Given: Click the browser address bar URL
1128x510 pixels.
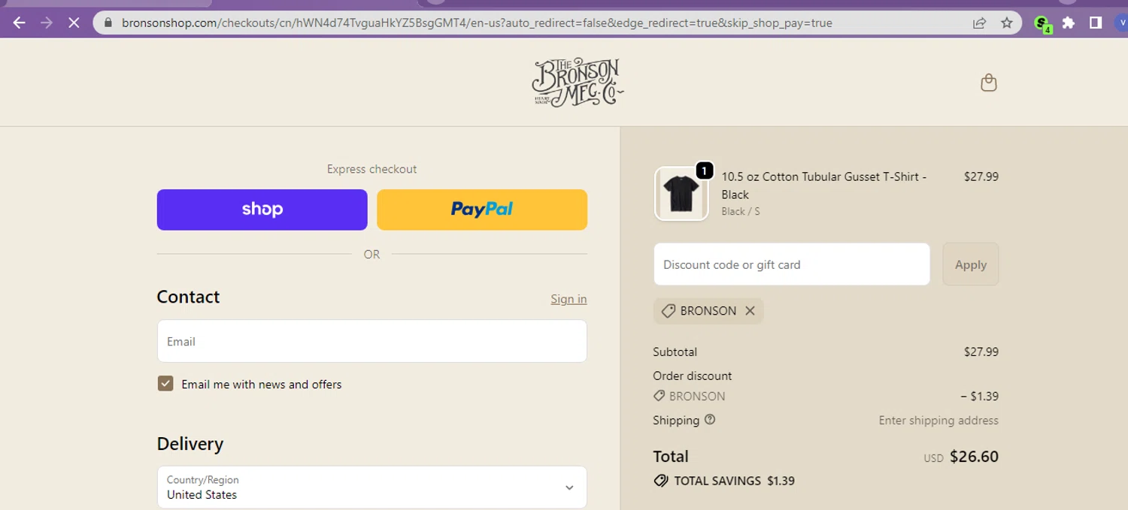Looking at the screenshot, I should click(x=477, y=23).
